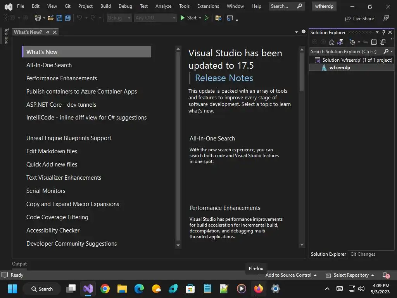Click the Save floppy disk icon

59,18
